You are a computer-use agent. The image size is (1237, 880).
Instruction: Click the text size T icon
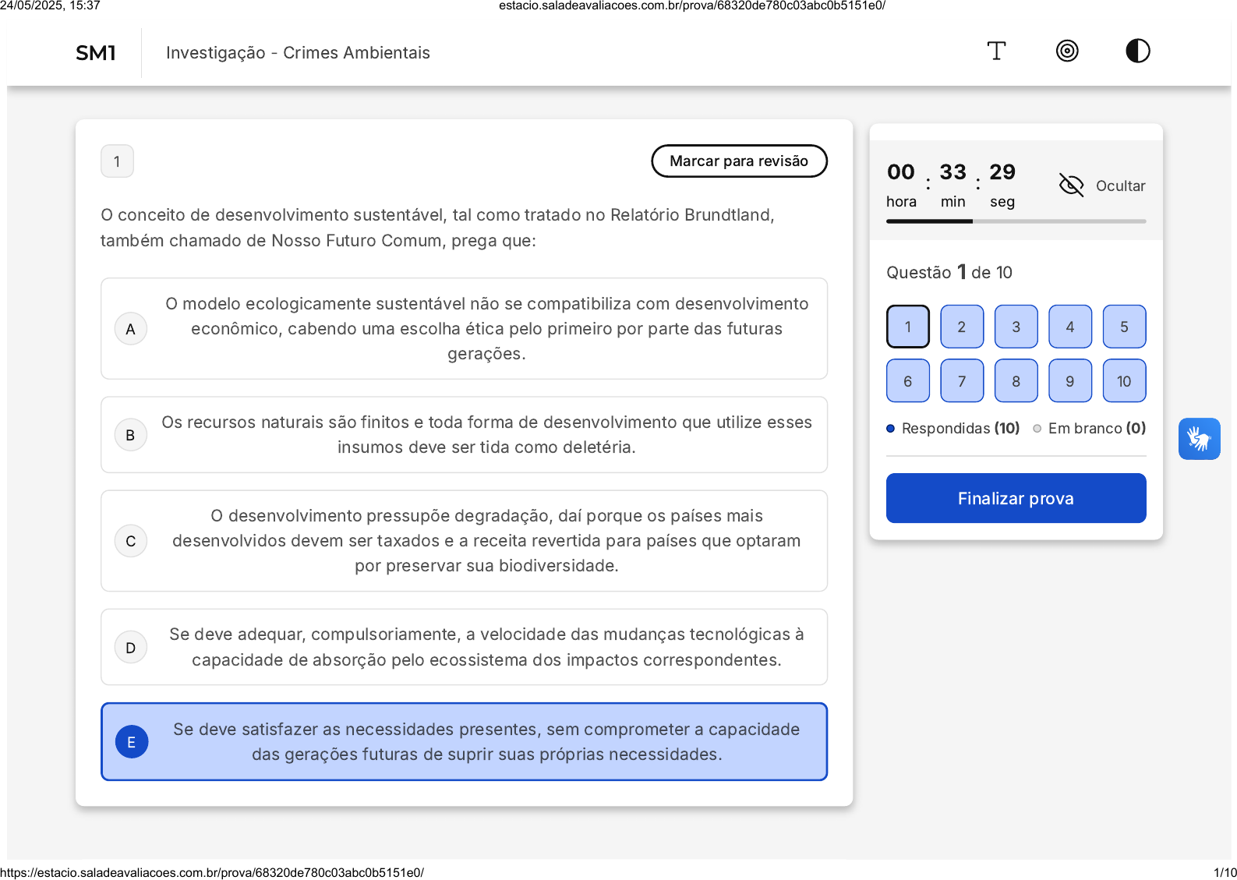996,51
